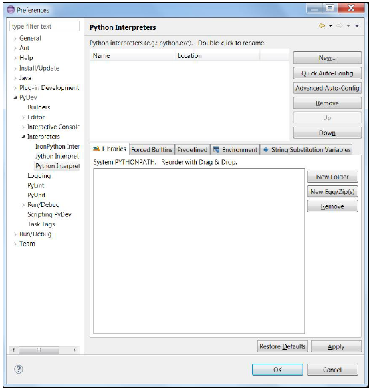Select Python Interpreter tree item
The width and height of the screenshot is (371, 391).
point(57,166)
